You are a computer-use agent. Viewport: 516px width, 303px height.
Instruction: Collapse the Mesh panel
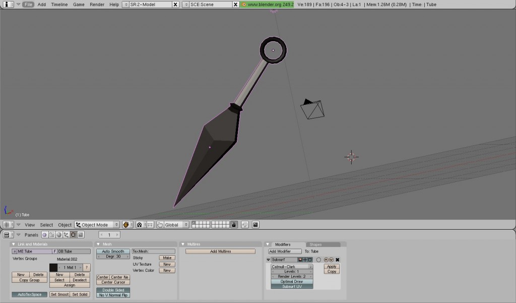coord(98,245)
